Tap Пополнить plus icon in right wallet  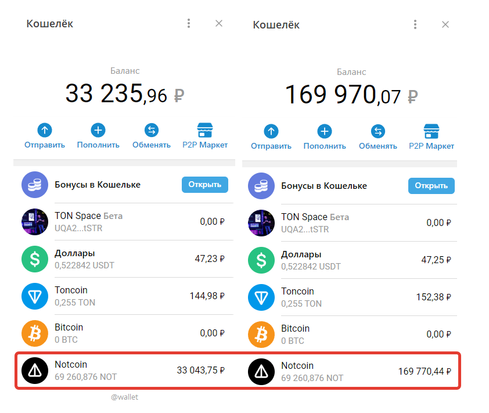point(325,131)
